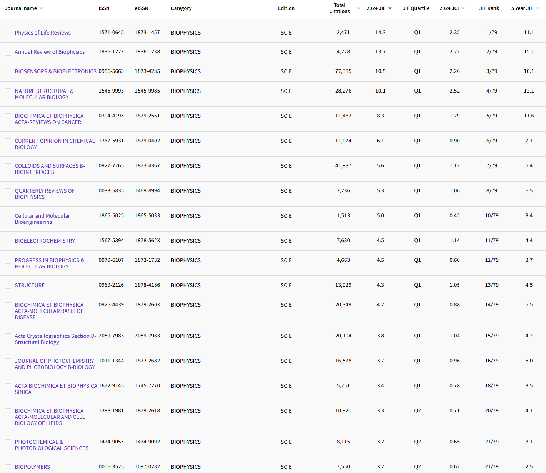Click JIF value 14.3
This screenshot has width=546, height=473.
coord(380,32)
